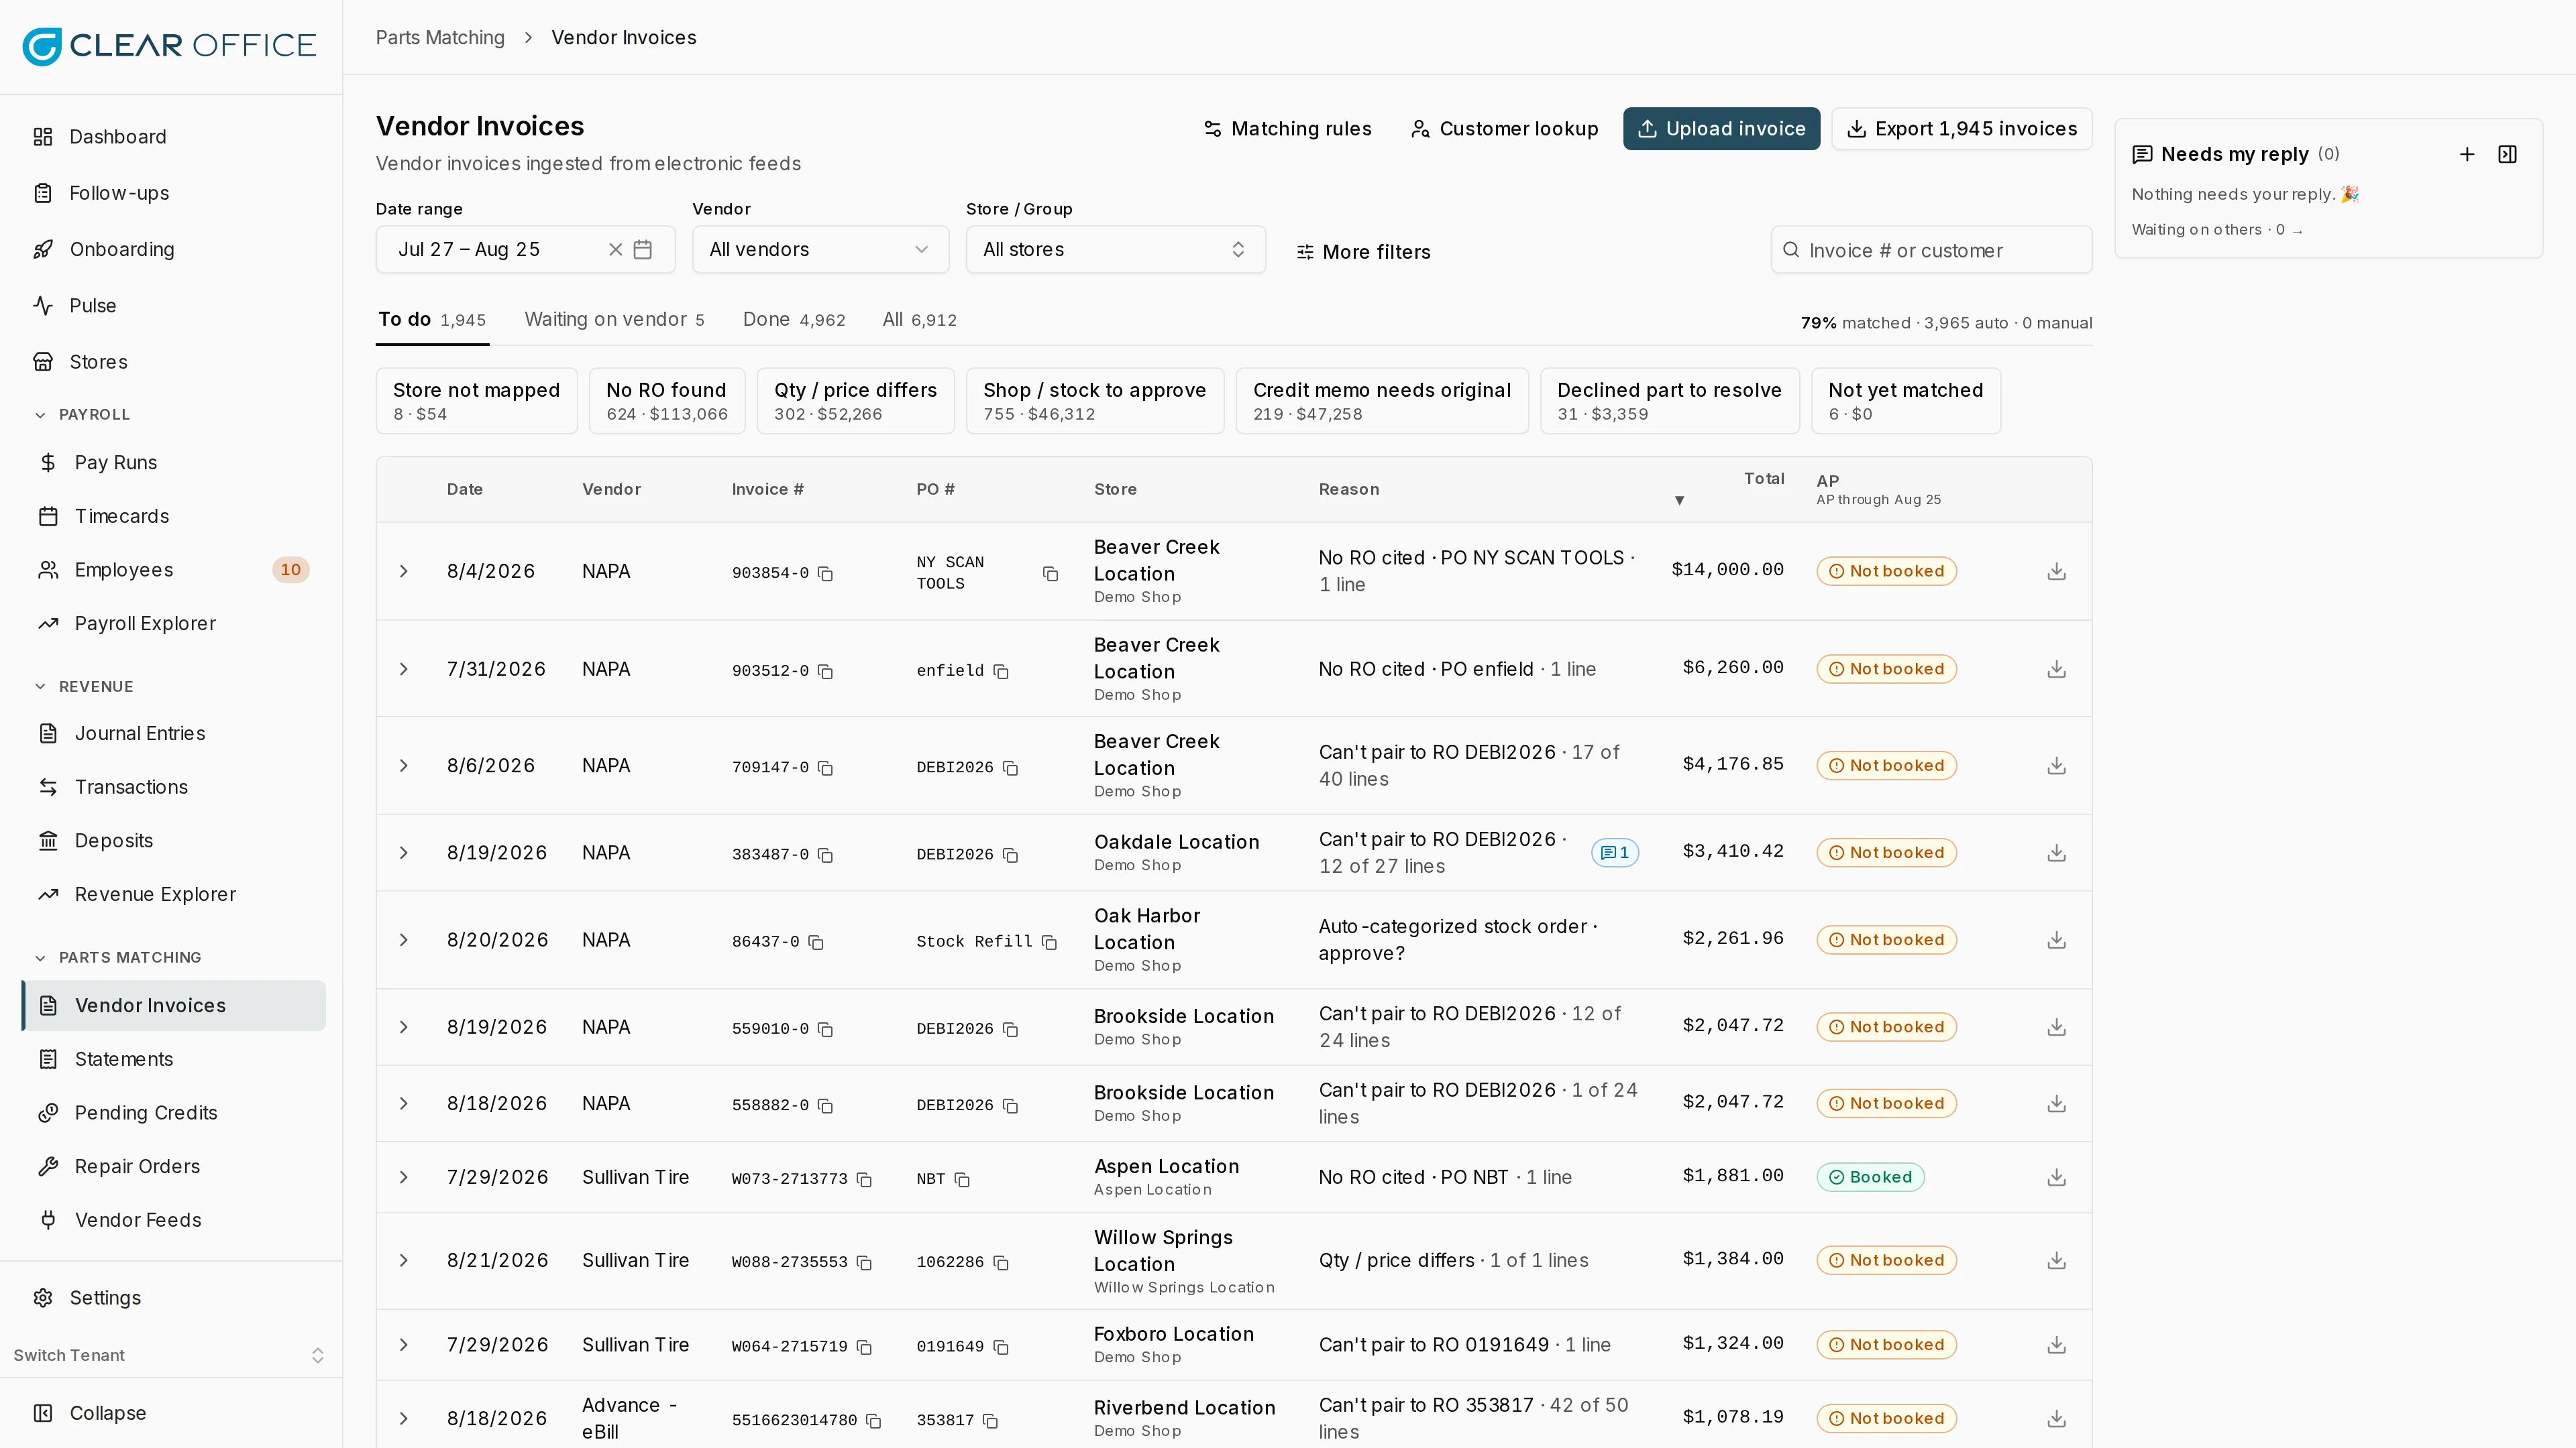Expand the 8/21/2026 Sullivan Tire row
The height and width of the screenshot is (1448, 2576).
404,1261
